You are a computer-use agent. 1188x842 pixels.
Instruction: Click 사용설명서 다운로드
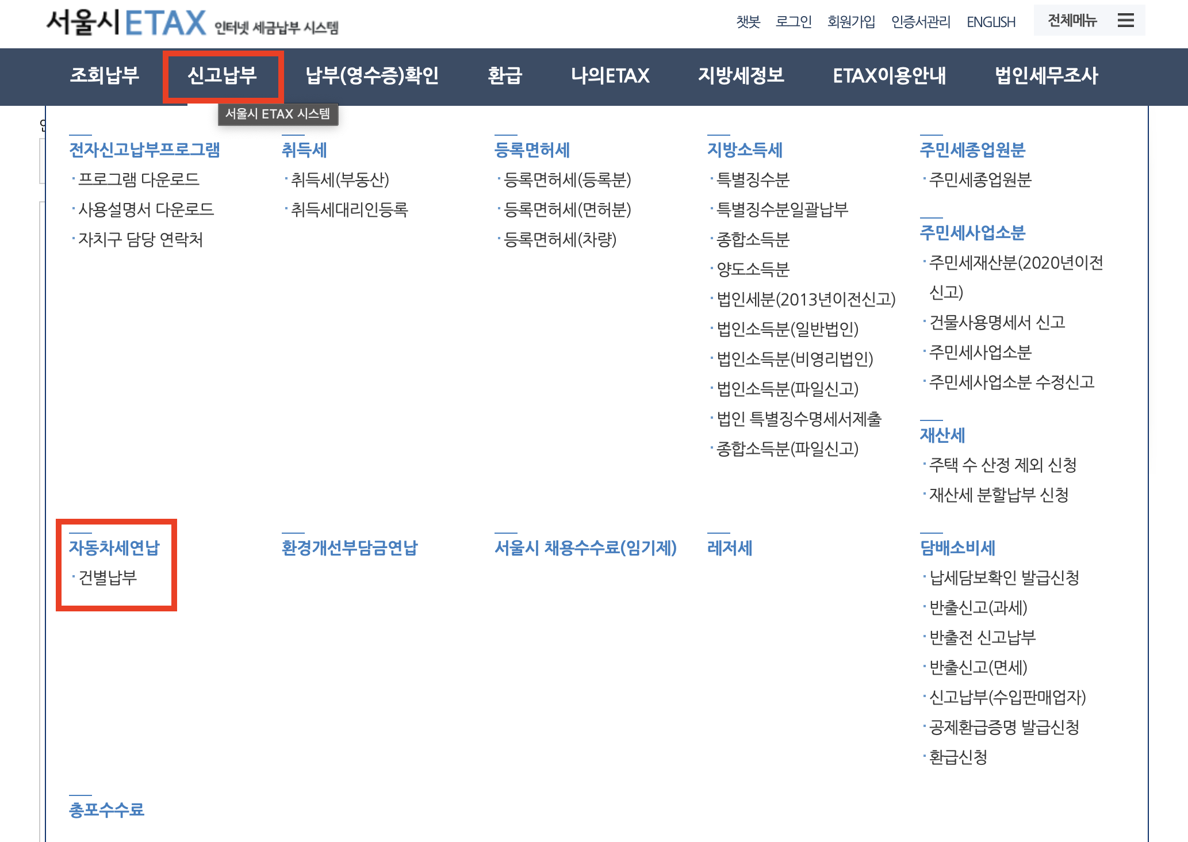click(x=146, y=209)
